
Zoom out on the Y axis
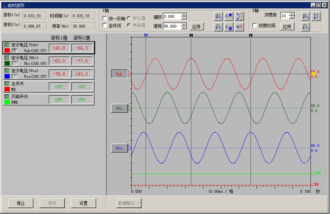click(218, 27)
